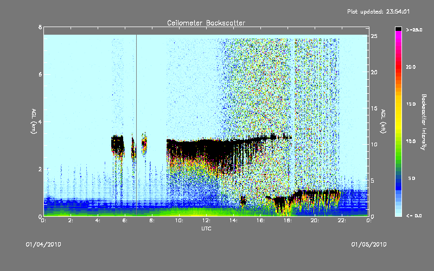Click the '20' kft tick label on right axis
Screen dimensions: 434x271
[x=374, y=72]
